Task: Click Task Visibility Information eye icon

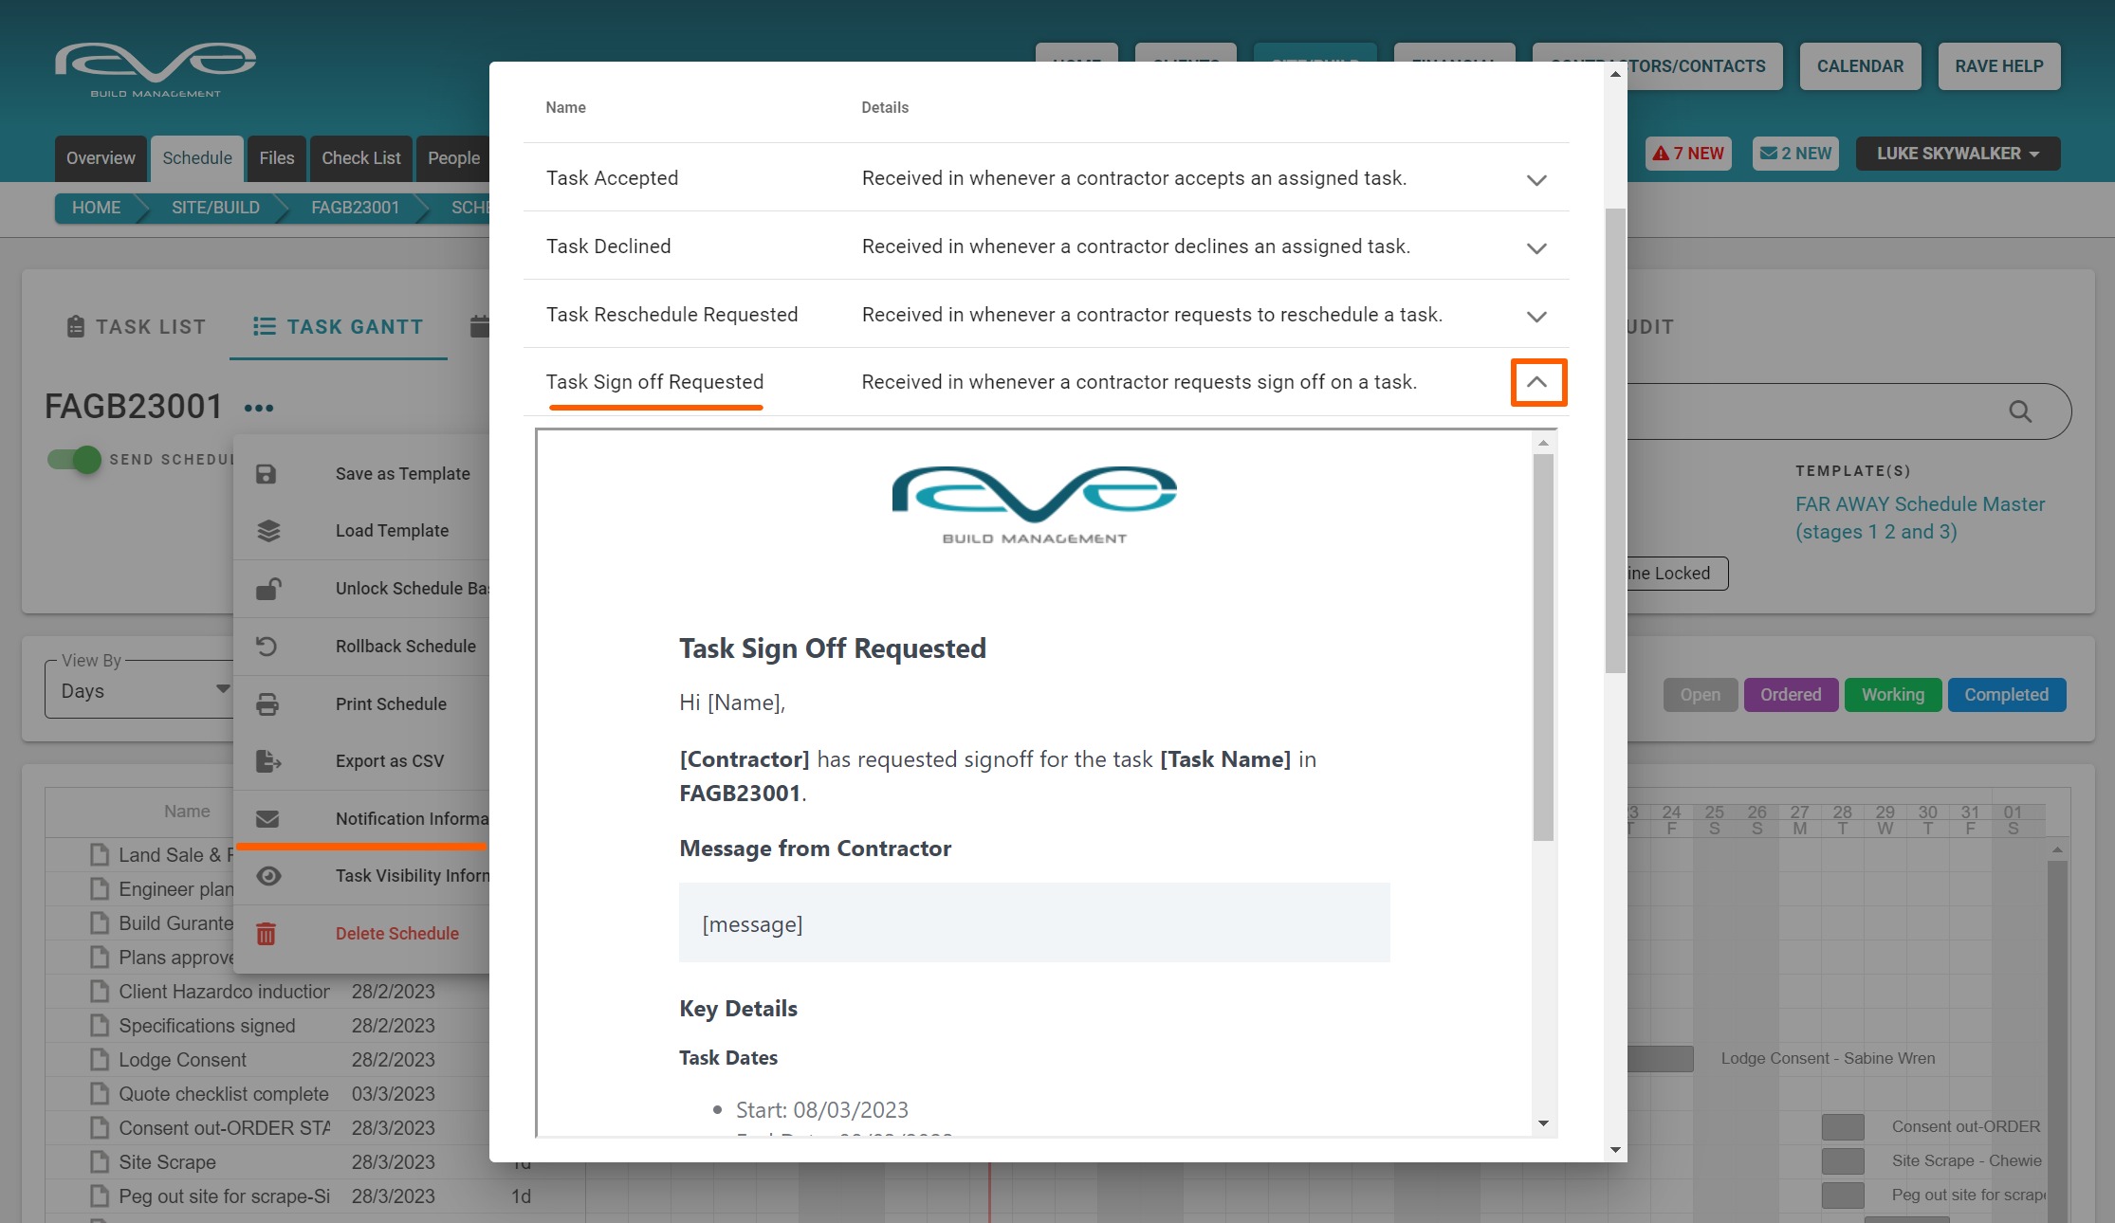Action: click(x=268, y=876)
